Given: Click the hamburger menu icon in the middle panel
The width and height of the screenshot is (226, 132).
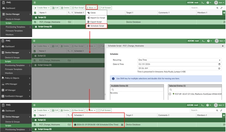Looking at the screenshot, I should click(x=34, y=41).
